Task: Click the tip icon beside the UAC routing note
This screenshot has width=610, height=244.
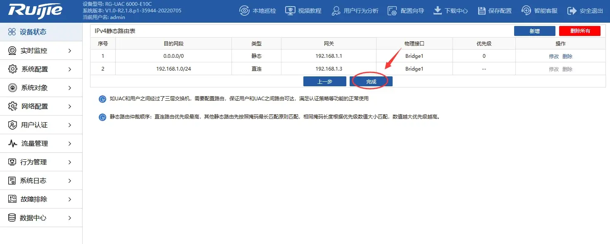Action: click(102, 99)
